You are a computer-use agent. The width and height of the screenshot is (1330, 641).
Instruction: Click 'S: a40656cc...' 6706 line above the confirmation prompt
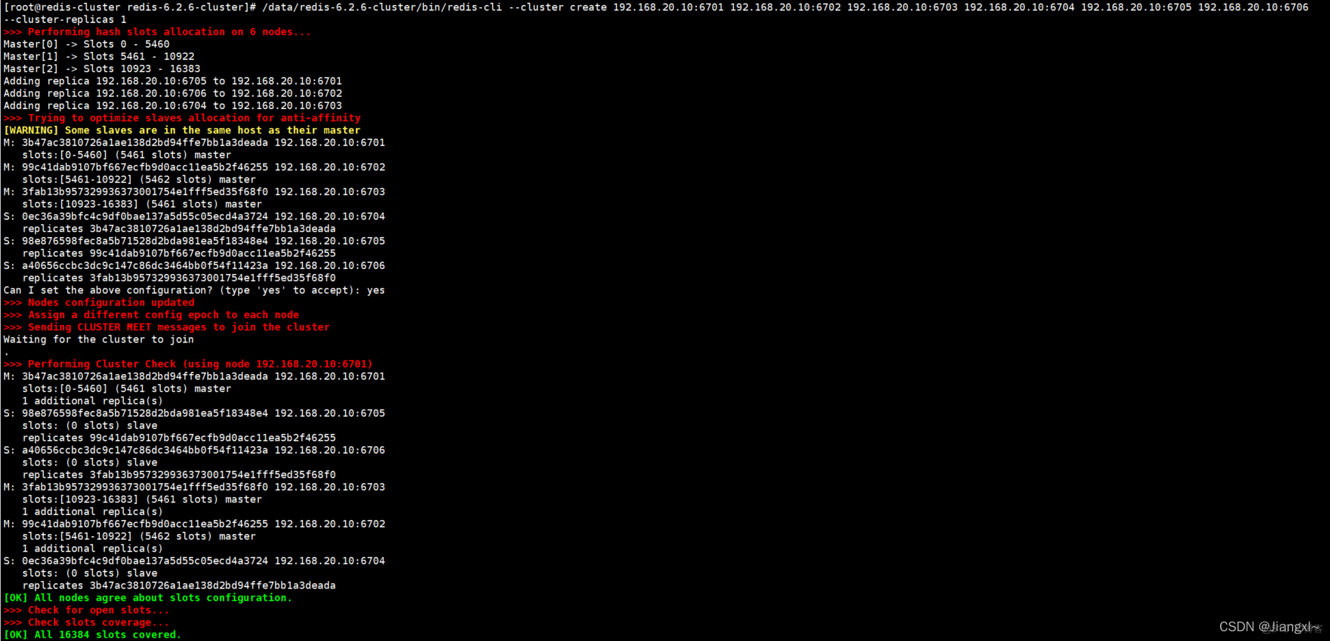click(x=194, y=266)
